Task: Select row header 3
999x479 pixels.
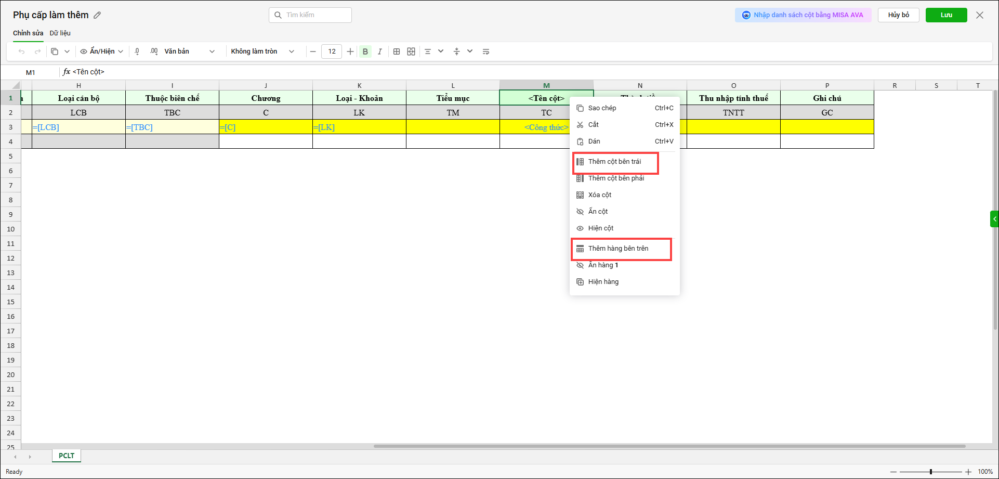Action: 11,127
